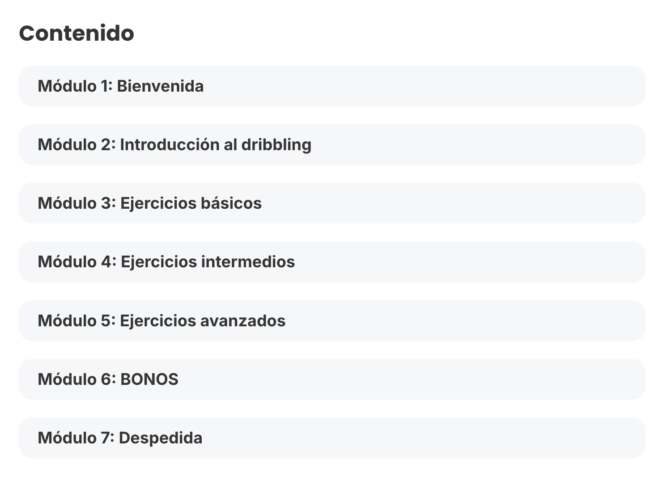Expand the Módulo 6: BONOS row

(331, 379)
